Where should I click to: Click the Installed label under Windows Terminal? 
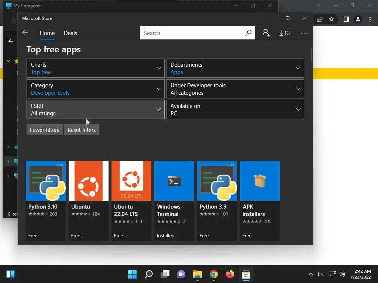(x=166, y=235)
